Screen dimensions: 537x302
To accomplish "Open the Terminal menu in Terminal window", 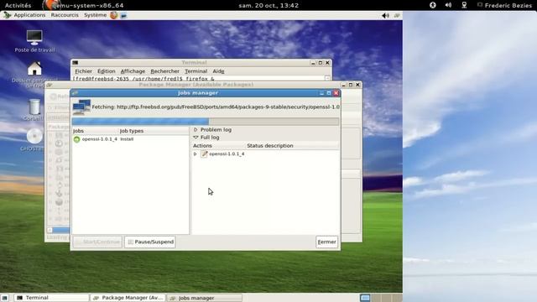I will tap(196, 71).
